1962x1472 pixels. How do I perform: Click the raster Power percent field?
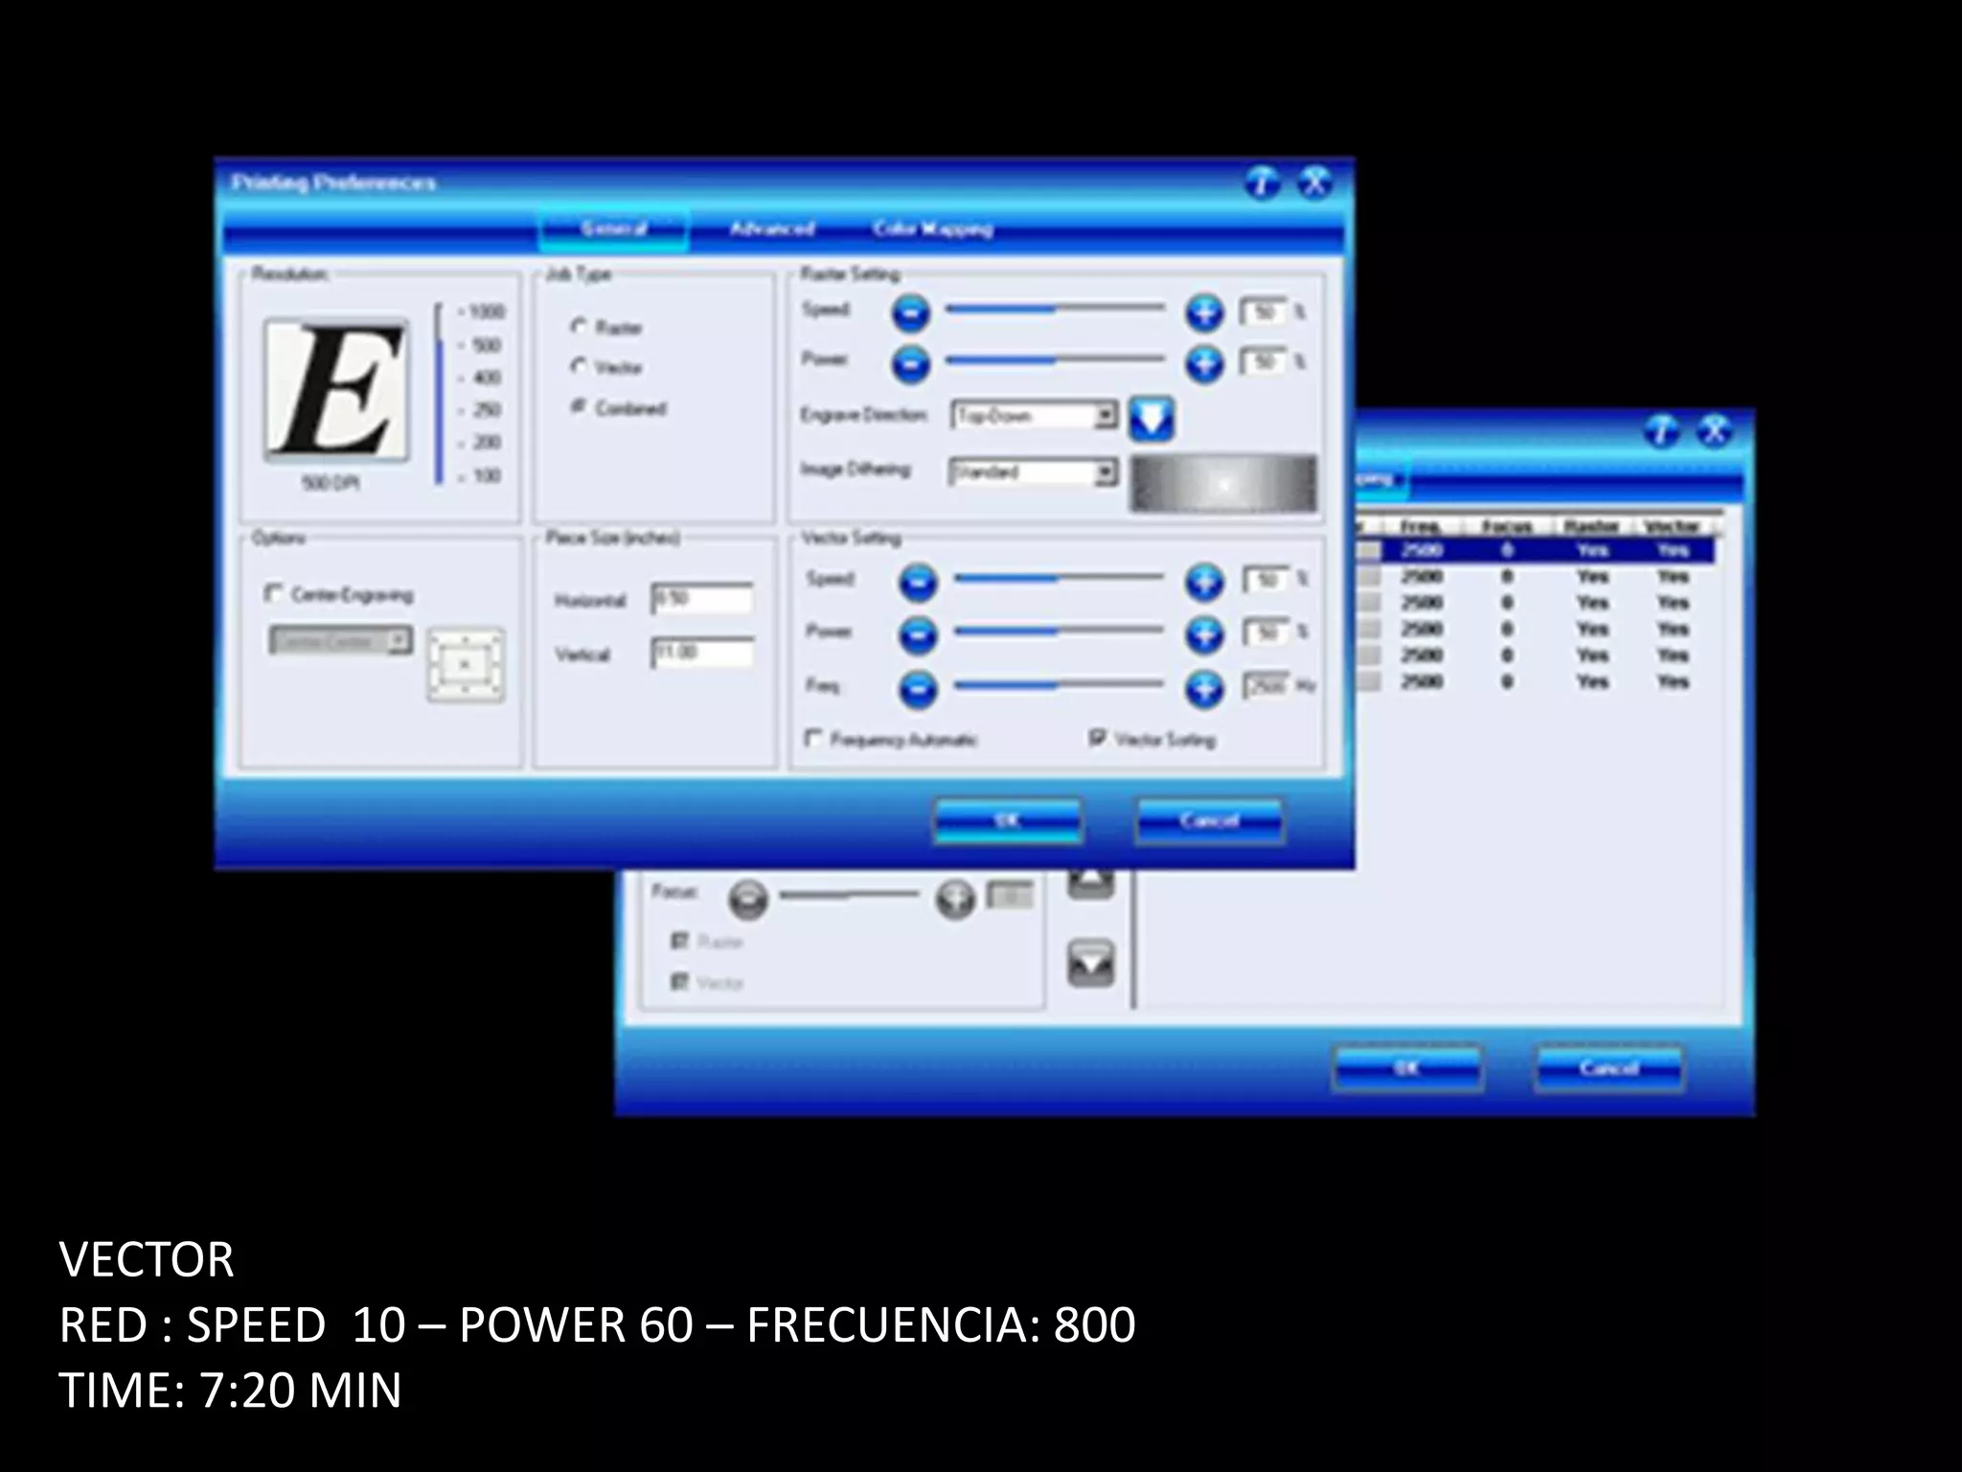pyautogui.click(x=1265, y=362)
